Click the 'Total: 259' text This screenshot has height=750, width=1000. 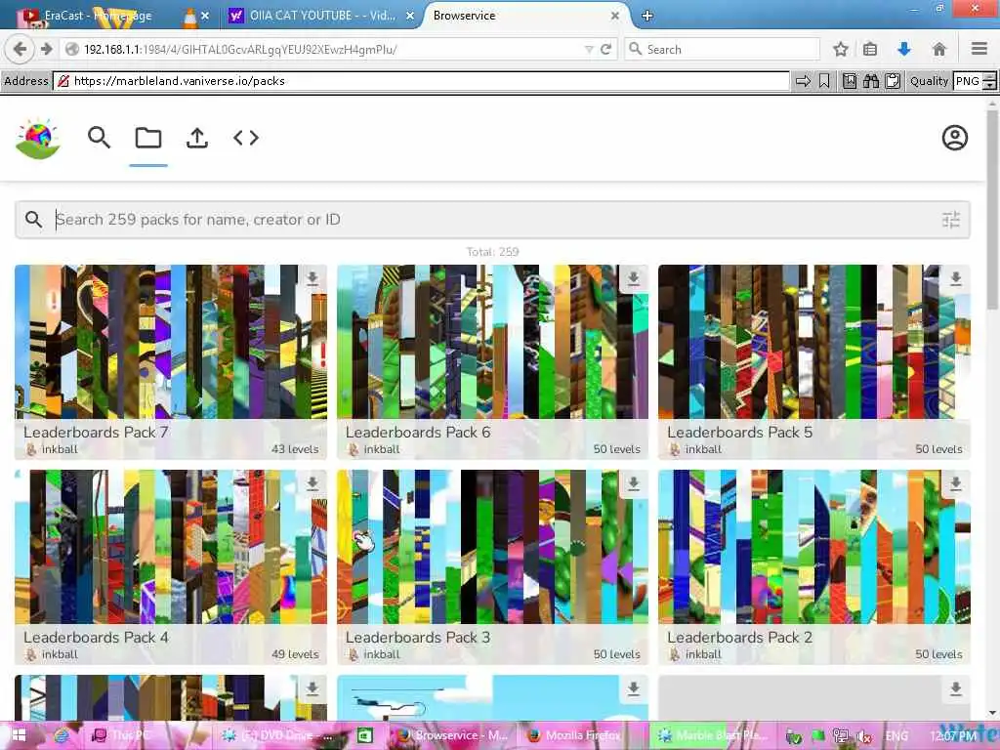[x=492, y=252]
